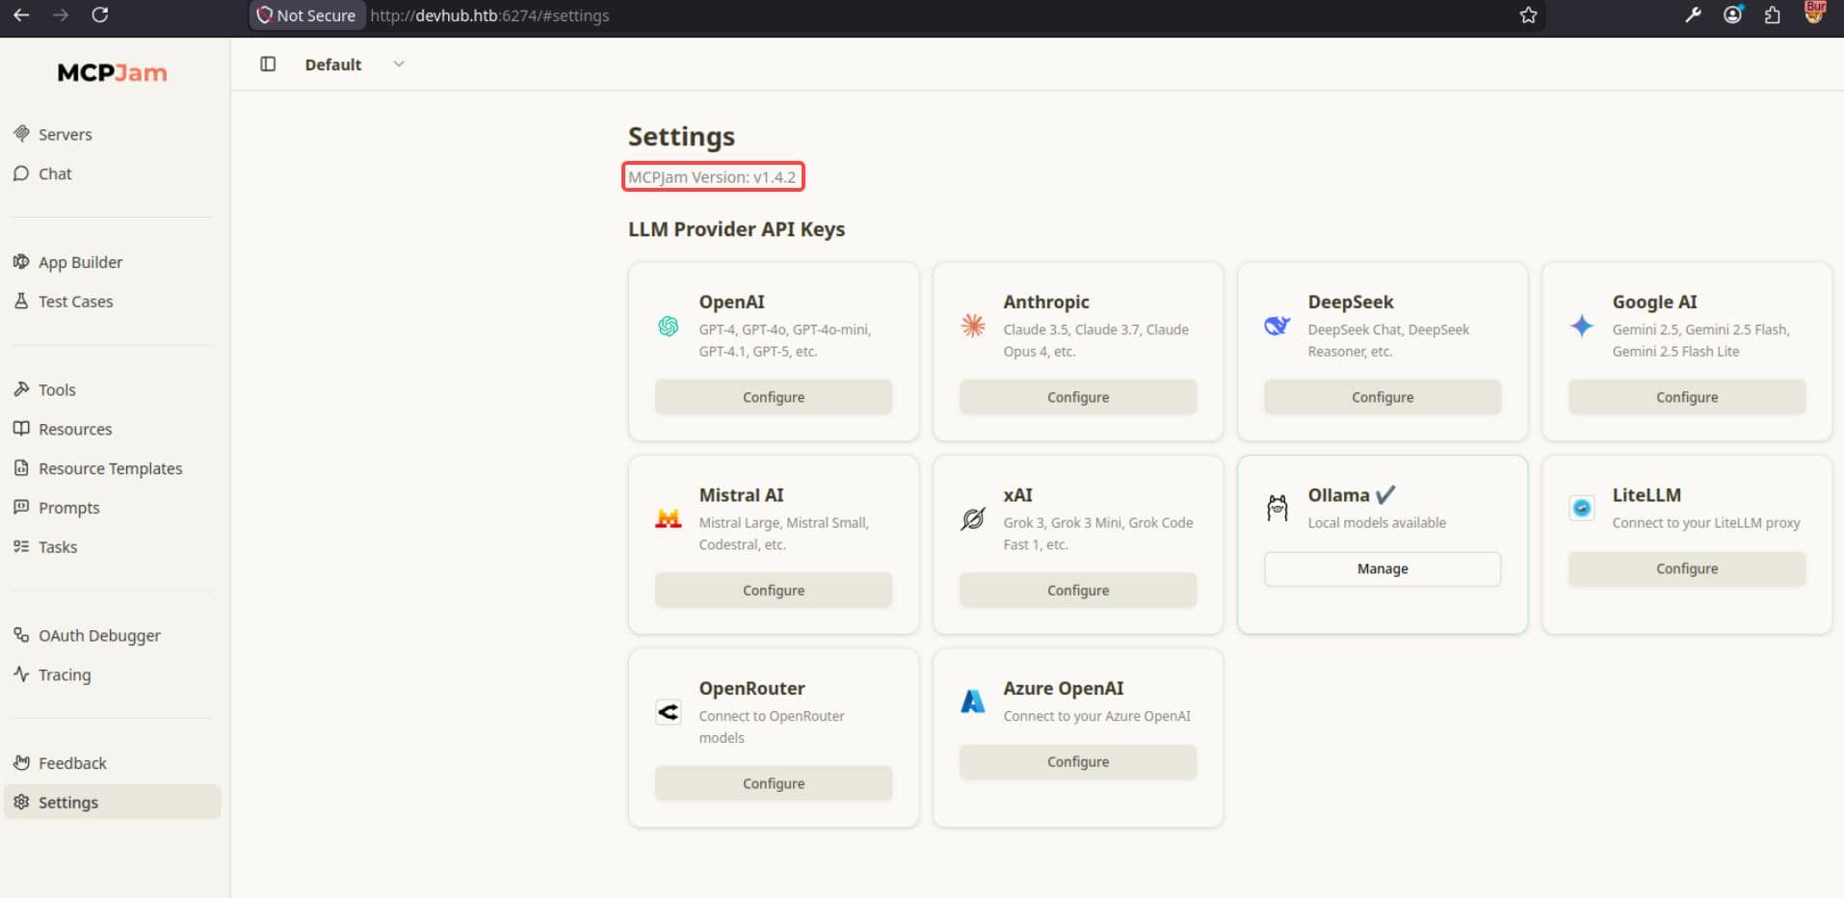This screenshot has height=898, width=1844.
Task: Go to Test Cases in sidebar
Action: [x=112, y=302]
